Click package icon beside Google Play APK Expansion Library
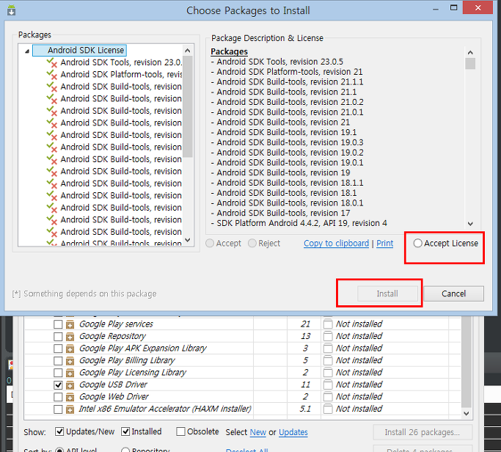This screenshot has width=501, height=452. pyautogui.click(x=70, y=349)
